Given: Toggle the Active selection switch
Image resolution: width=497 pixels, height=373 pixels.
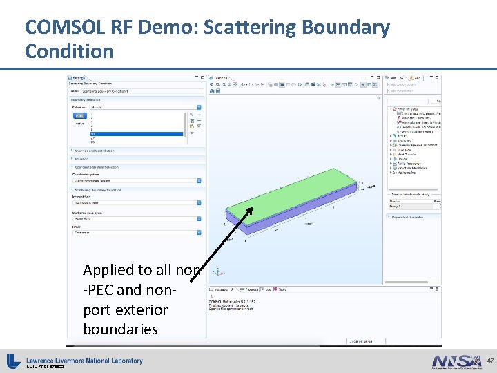Looking at the screenshot, I should point(80,116).
